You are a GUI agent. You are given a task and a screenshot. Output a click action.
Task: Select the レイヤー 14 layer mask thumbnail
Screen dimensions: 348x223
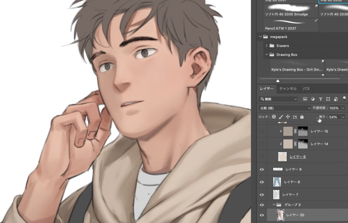(303, 144)
